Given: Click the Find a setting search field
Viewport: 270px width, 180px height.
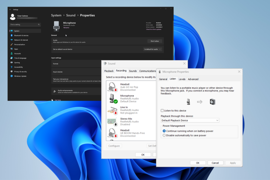Looking at the screenshot, I should point(25,24).
